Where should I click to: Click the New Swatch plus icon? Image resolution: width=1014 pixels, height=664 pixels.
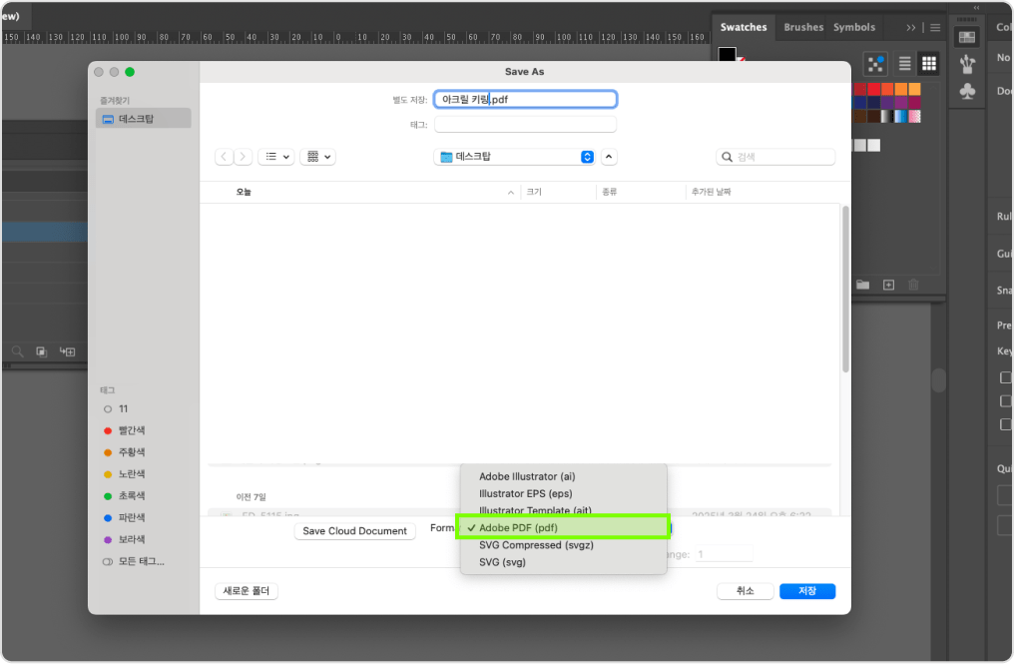(888, 285)
